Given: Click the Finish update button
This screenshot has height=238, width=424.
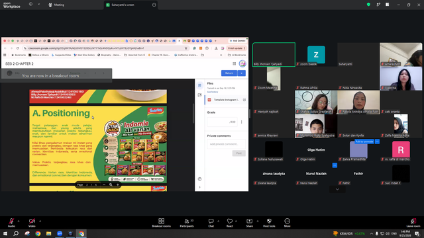Looking at the screenshot, I should [x=237, y=48].
